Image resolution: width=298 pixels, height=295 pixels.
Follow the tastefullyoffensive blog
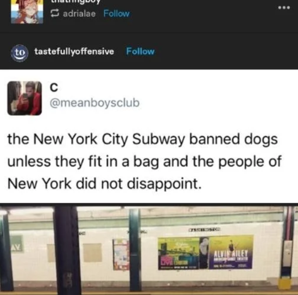click(x=140, y=51)
